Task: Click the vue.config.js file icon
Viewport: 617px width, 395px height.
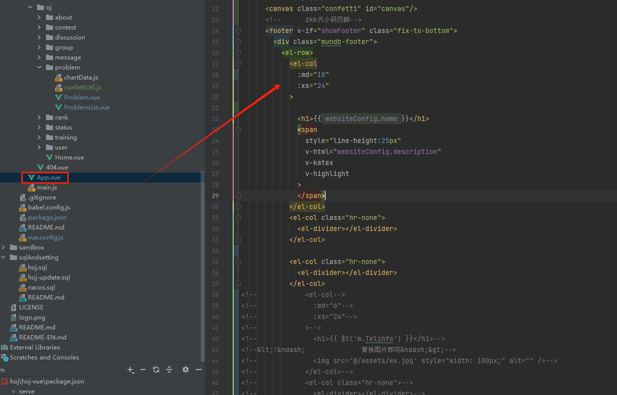Action: [x=23, y=237]
